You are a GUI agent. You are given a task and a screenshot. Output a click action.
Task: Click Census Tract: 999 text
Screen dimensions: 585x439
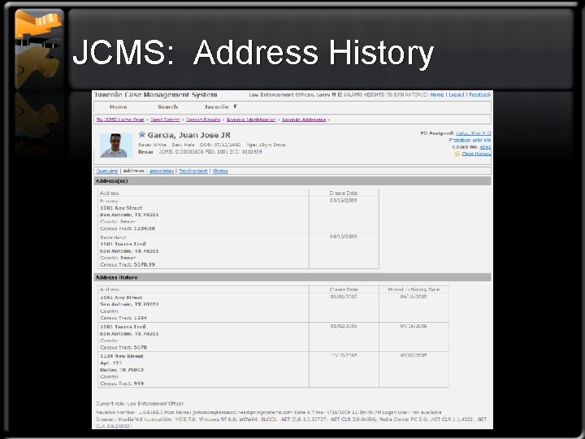[x=122, y=384]
